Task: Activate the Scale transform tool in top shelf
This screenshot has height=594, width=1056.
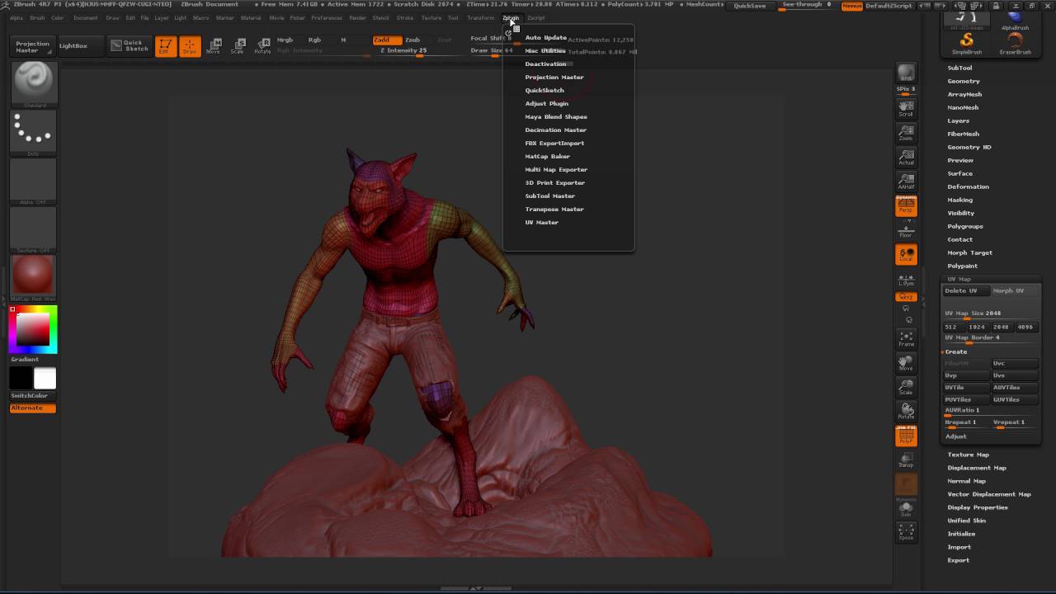Action: (x=238, y=46)
